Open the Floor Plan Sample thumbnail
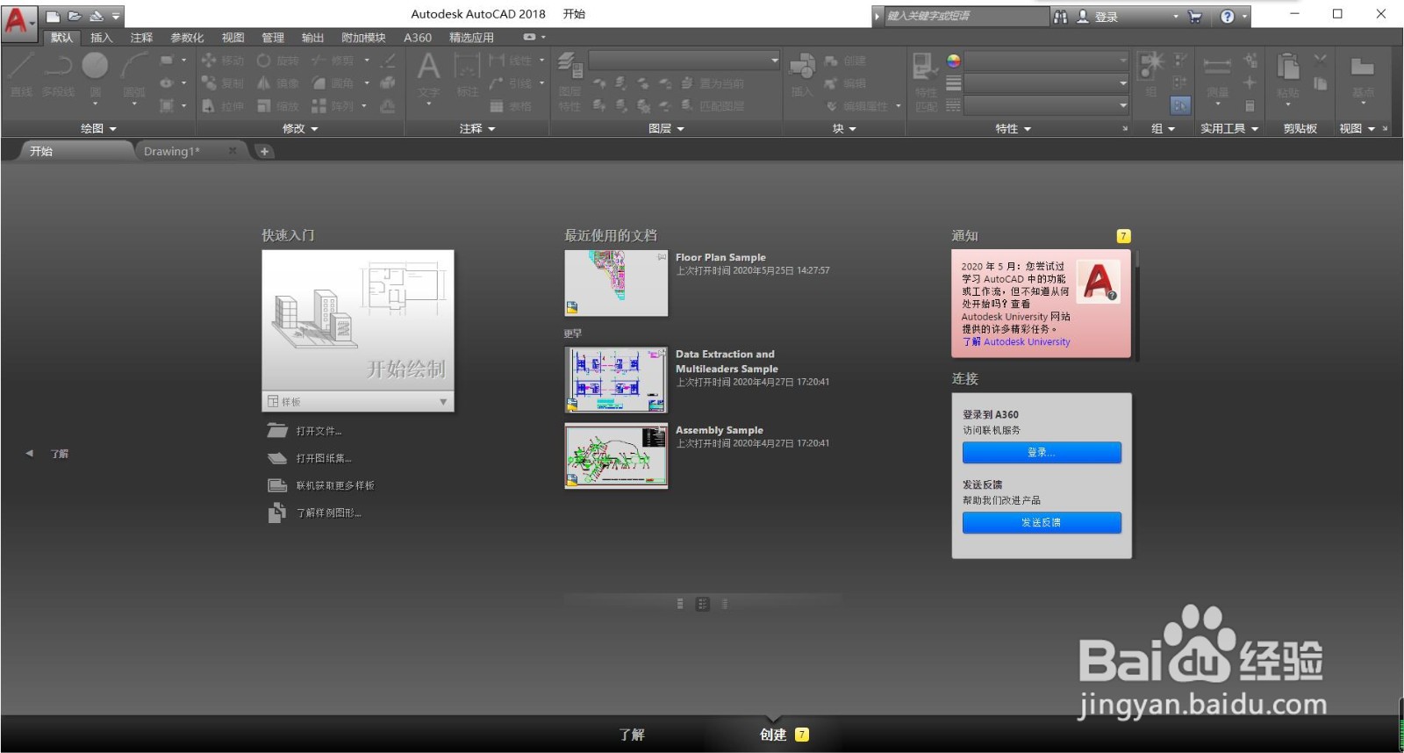Image resolution: width=1404 pixels, height=753 pixels. [x=616, y=283]
